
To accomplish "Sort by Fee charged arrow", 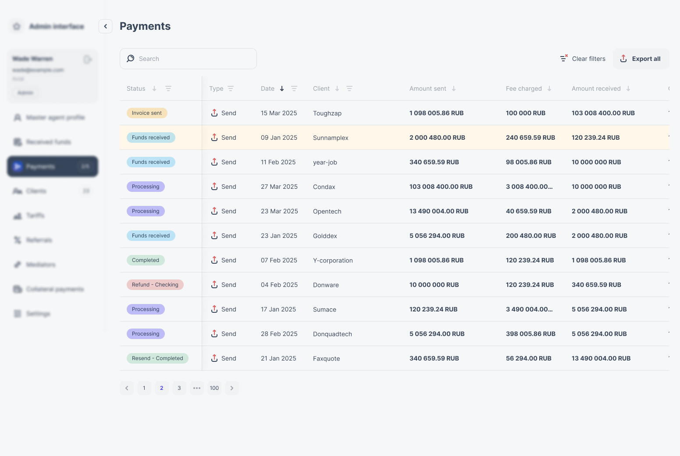I will point(549,88).
